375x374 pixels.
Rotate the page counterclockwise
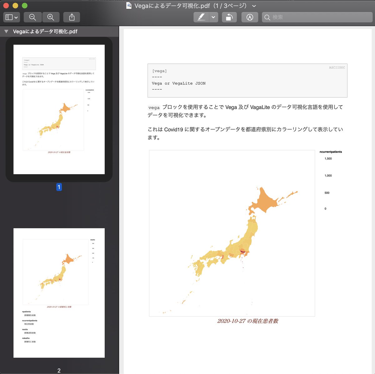229,17
